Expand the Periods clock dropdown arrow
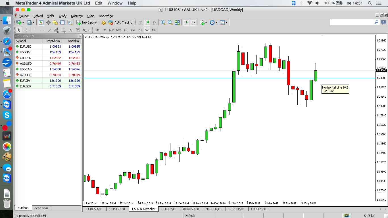 216,22
